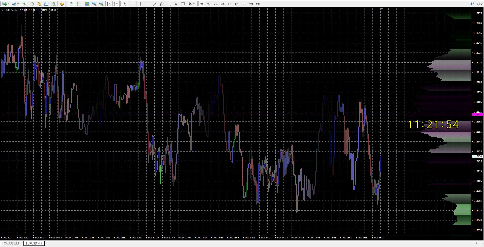Image resolution: width=484 pixels, height=247 pixels.
Task: Switch to the XAUUSD,M1 chart tab
Action: pos(12,243)
